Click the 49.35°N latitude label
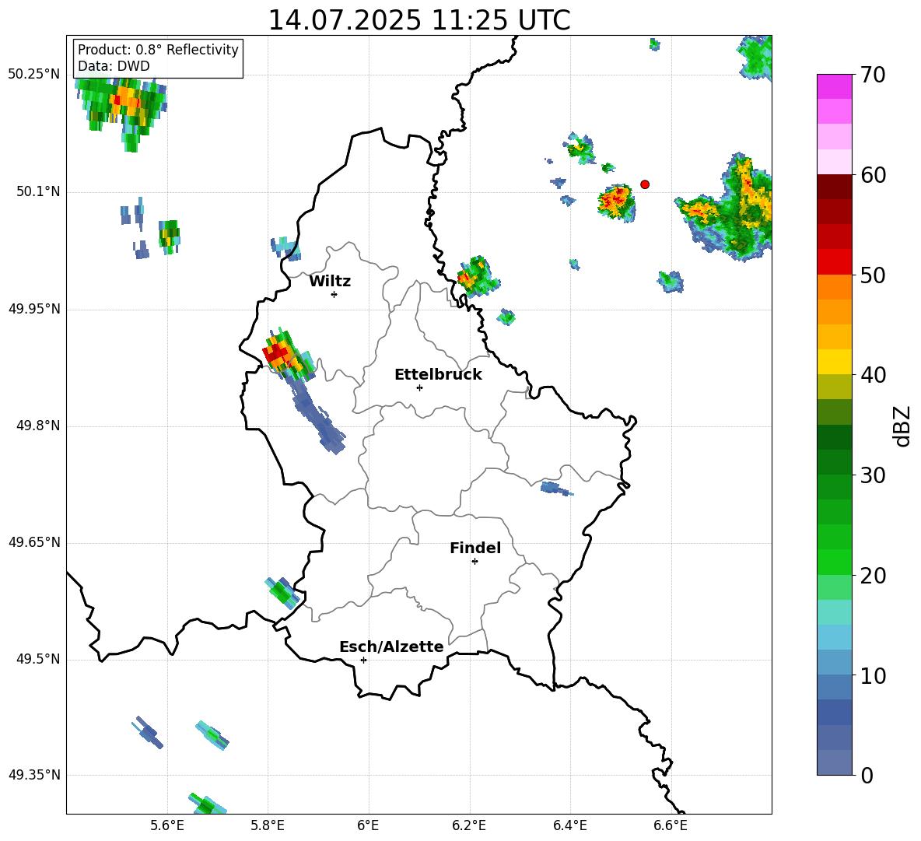 click(x=34, y=775)
